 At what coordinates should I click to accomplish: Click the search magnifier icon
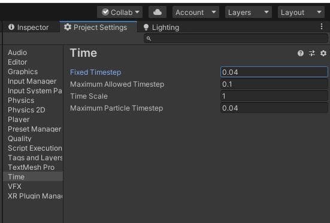(x=149, y=38)
